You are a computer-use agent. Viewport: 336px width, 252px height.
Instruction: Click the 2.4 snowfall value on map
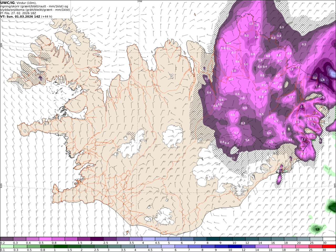[x=318, y=86]
